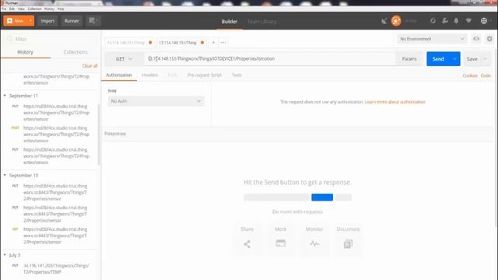The width and height of the screenshot is (498, 280).
Task: Click the Save button
Action: click(x=472, y=59)
